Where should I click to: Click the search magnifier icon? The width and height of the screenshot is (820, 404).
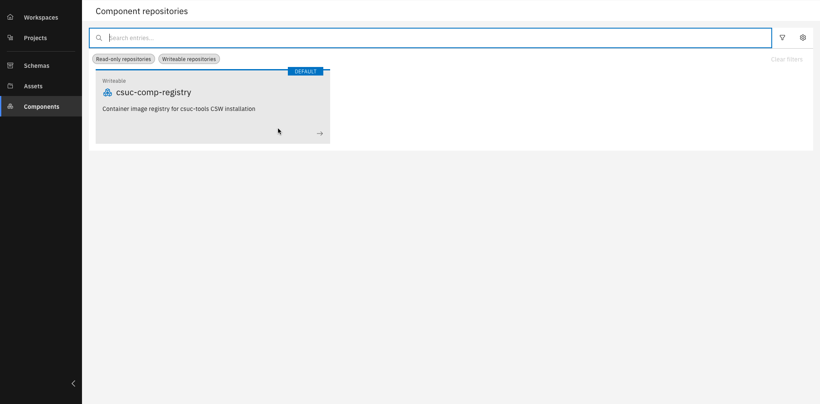click(x=99, y=38)
